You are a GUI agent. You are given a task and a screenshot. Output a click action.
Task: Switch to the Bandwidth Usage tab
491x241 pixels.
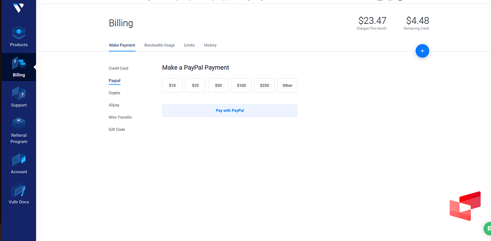coord(159,45)
